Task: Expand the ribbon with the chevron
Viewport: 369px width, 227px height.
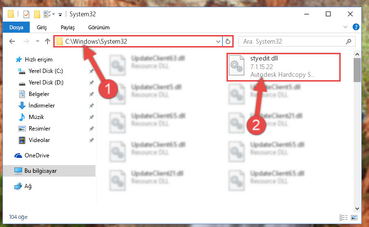Action: (345, 27)
